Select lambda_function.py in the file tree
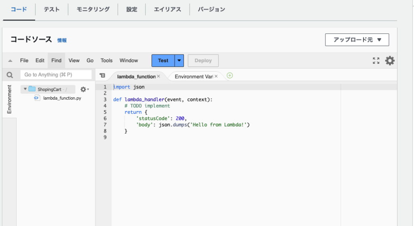The width and height of the screenshot is (414, 226). tap(62, 98)
